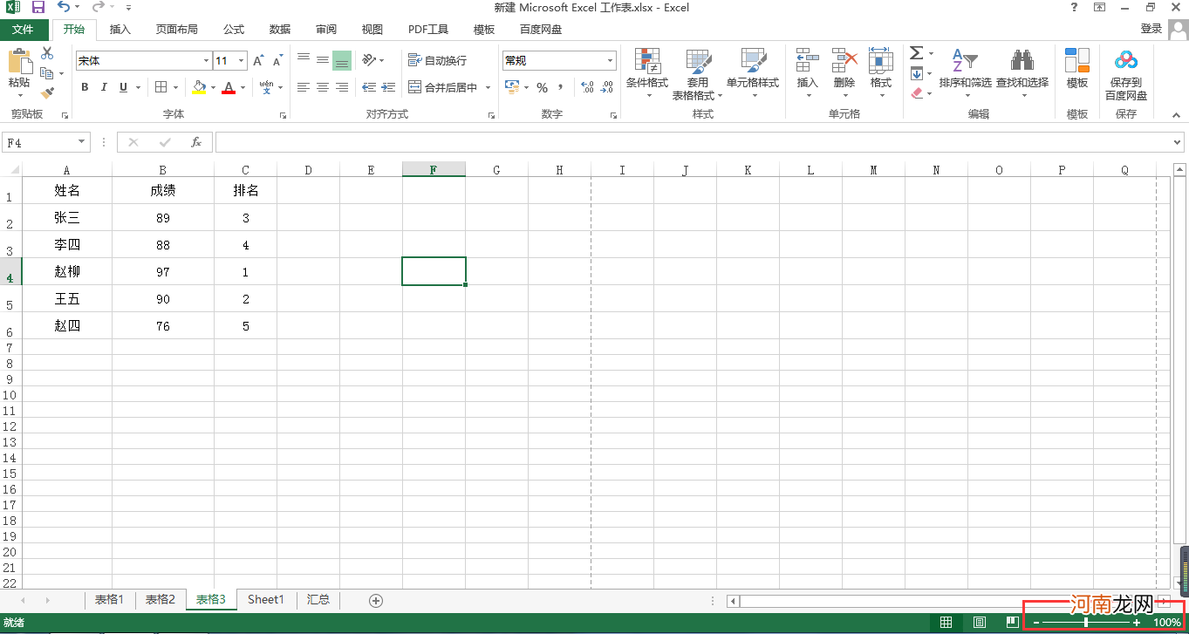Screen dimensions: 1189x634
Task: Switch to Page Break Preview in status bar
Action: click(1012, 623)
